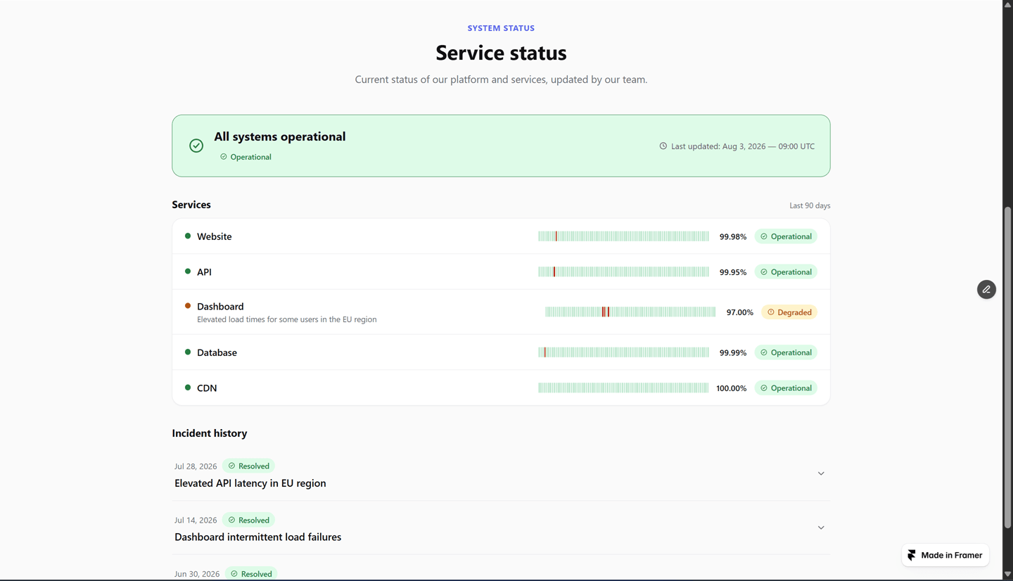Click the Last updated Aug 3, 2026 timestamp
The width and height of the screenshot is (1013, 581).
(x=743, y=146)
